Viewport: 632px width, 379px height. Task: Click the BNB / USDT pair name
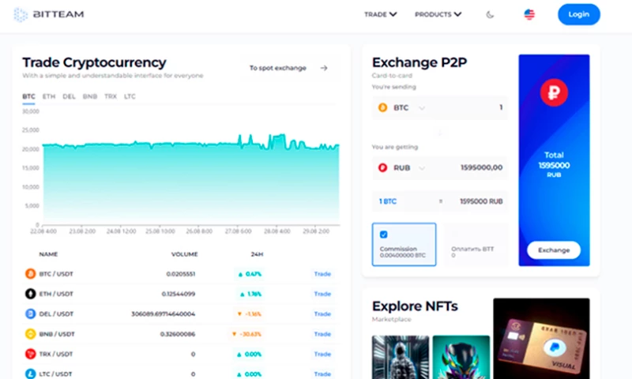(x=57, y=334)
